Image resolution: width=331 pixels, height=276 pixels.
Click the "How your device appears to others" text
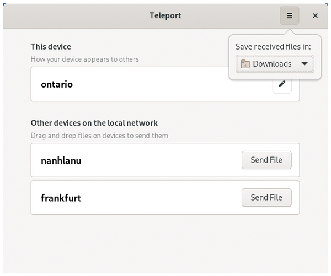click(84, 59)
